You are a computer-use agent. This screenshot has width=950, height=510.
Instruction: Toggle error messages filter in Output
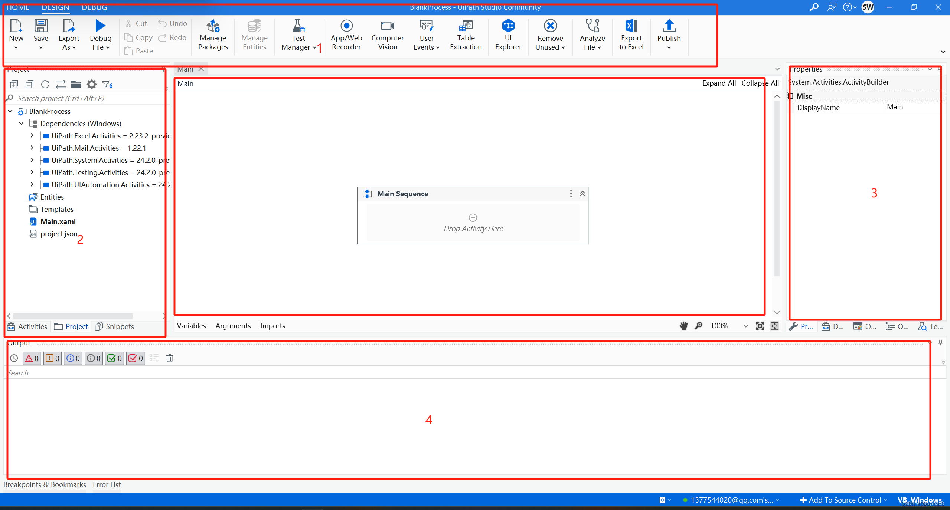coord(32,358)
